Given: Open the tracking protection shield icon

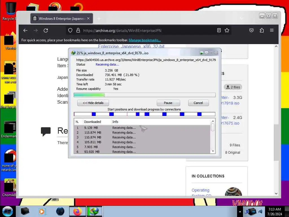Looking at the screenshot, I should pos(70,31).
